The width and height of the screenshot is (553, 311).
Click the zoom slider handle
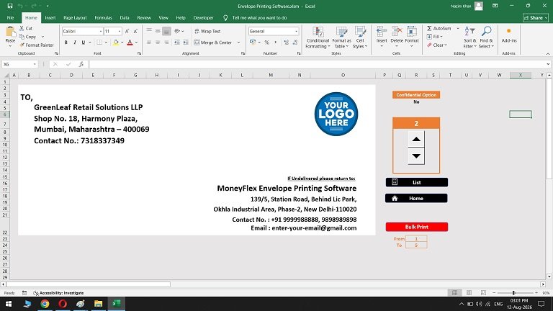click(x=513, y=293)
